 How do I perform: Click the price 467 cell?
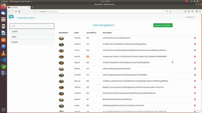click(88, 99)
